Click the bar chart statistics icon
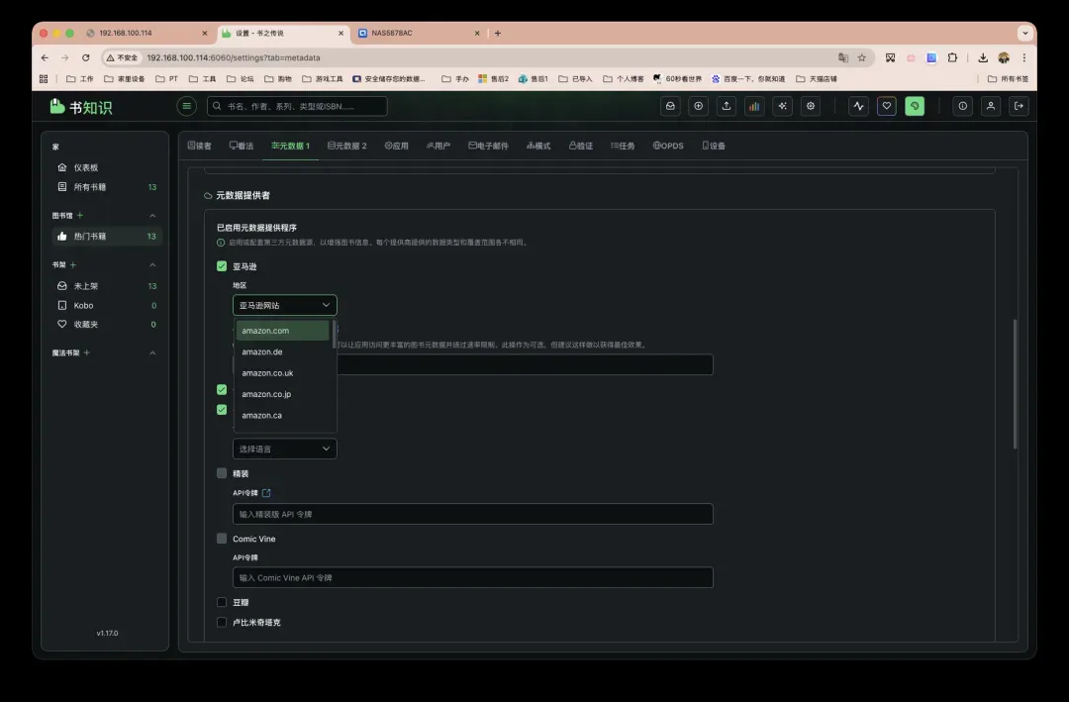1069x702 pixels. tap(754, 106)
